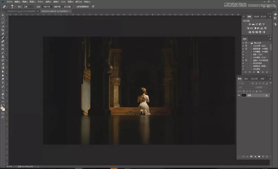
Task: Hide the 背景 layer with eye icon
Action: 239,95
